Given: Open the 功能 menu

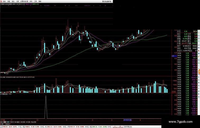Looking at the screenshot, I should (9, 2).
